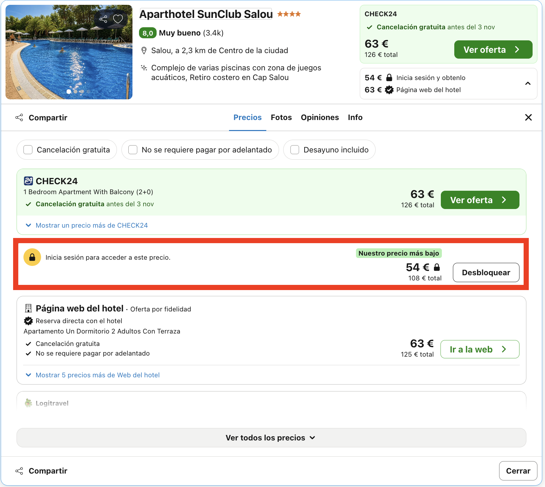Enable Cancelación gratuita filter checkbox

[28, 150]
